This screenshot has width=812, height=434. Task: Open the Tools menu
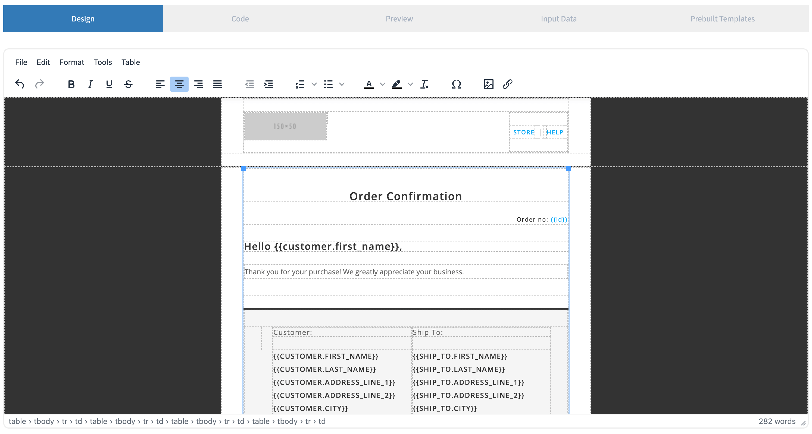click(x=103, y=62)
